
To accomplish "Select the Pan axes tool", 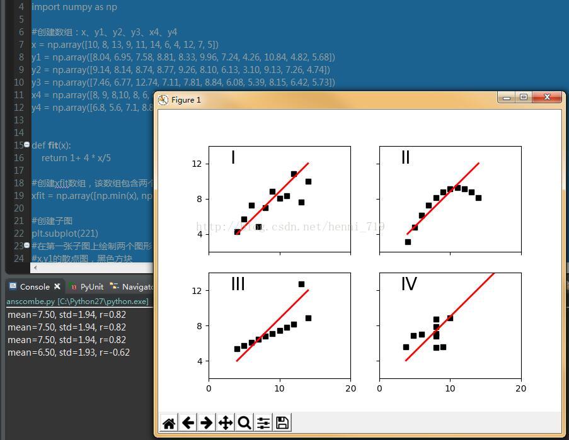I will click(x=226, y=422).
